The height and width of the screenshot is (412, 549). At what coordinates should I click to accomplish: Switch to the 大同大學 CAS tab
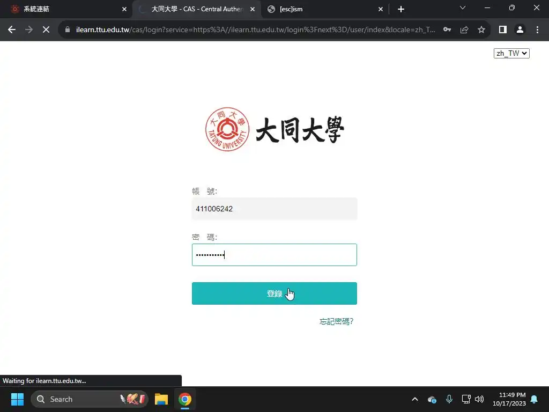coord(197,9)
